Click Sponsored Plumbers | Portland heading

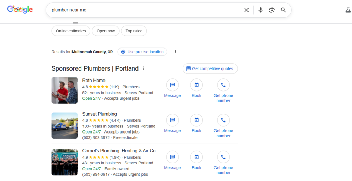(x=95, y=68)
